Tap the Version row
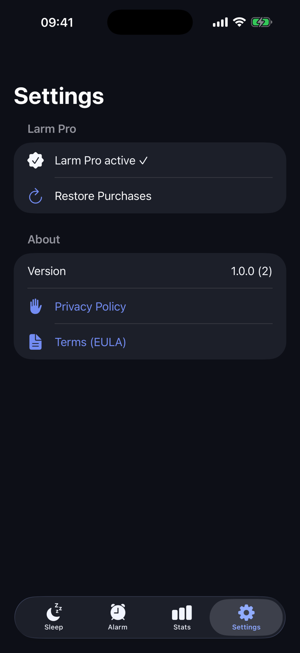300x653 pixels. coord(150,271)
